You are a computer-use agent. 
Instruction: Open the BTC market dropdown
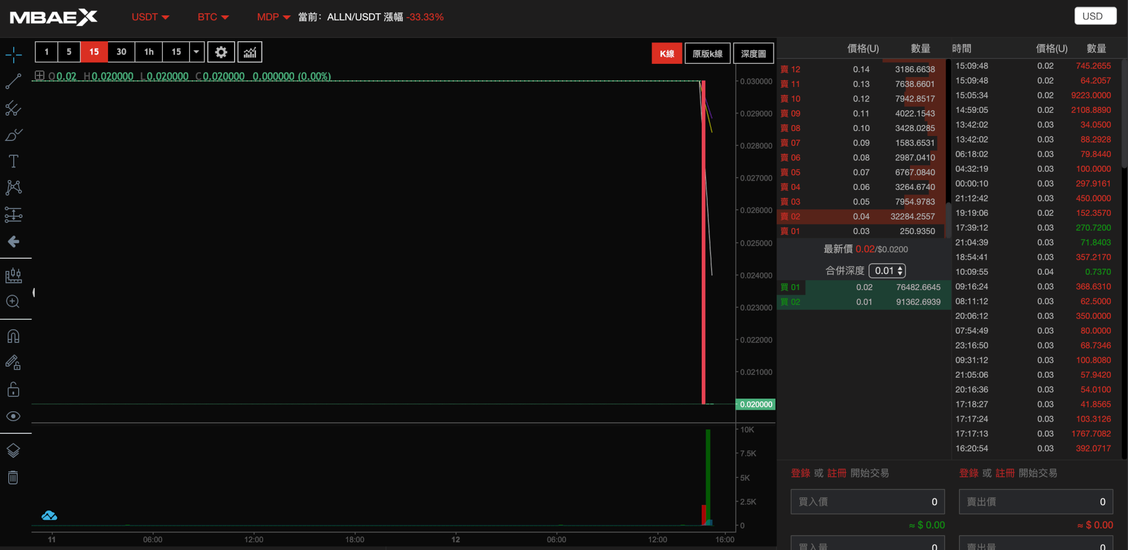(213, 17)
